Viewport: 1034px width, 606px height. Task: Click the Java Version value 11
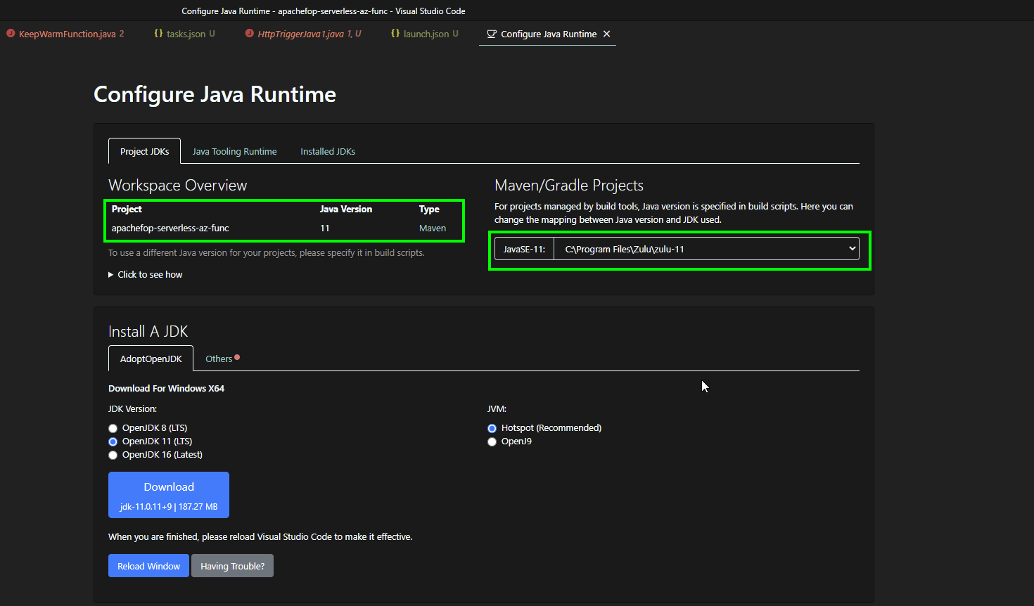coord(325,228)
